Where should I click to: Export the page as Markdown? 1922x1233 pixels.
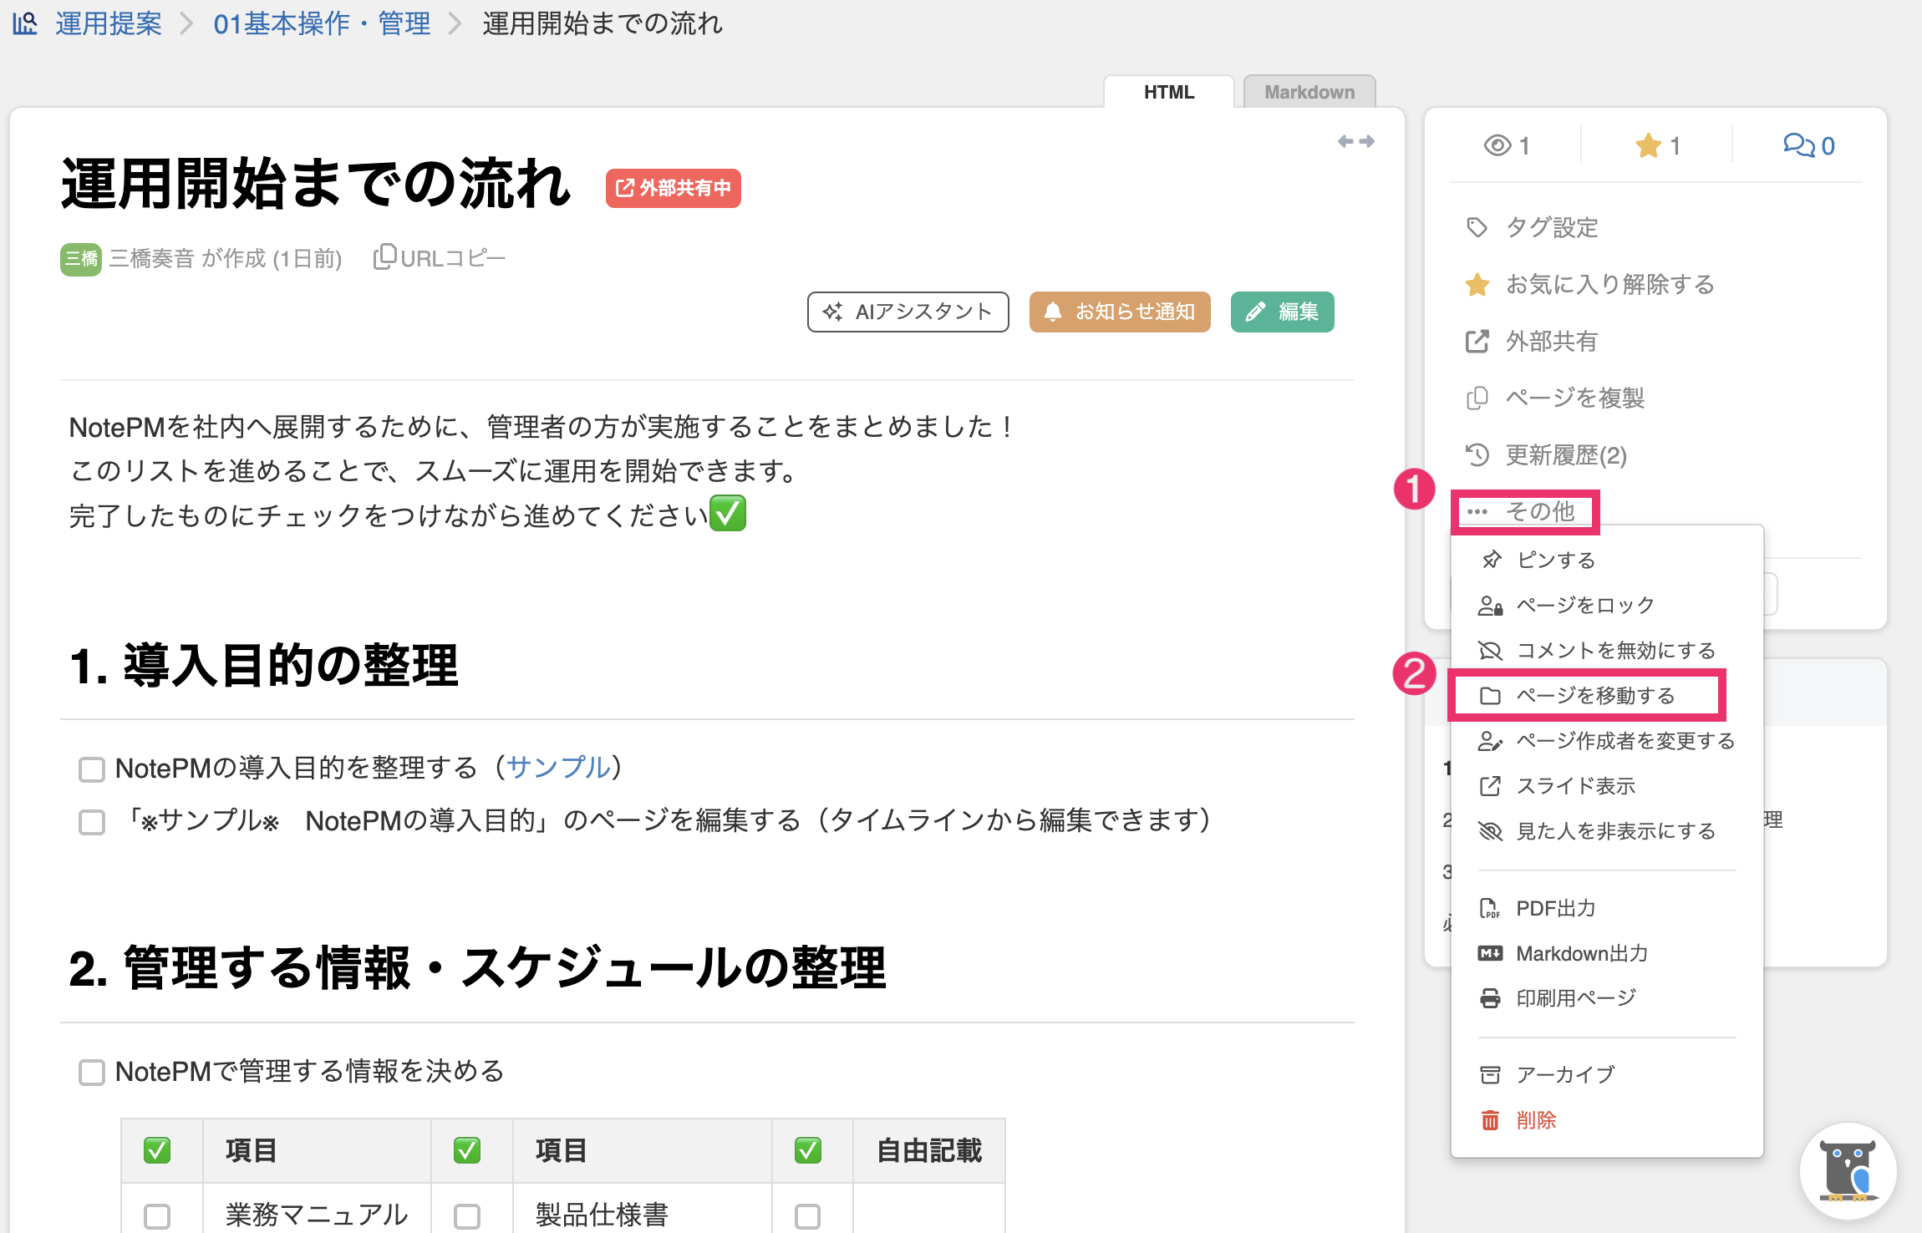1582,952
